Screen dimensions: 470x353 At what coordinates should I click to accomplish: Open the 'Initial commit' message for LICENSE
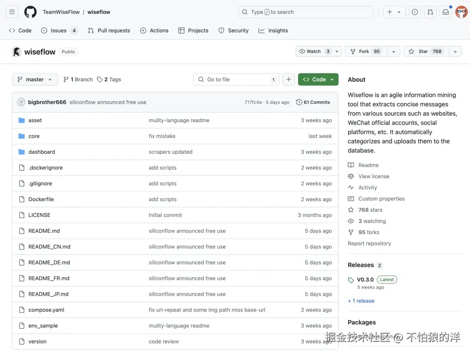[165, 215]
